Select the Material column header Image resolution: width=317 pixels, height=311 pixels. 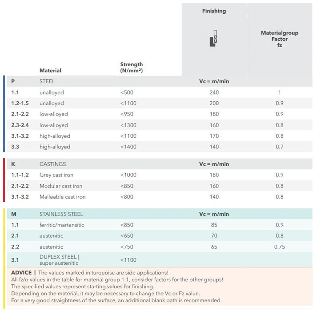tap(50, 71)
